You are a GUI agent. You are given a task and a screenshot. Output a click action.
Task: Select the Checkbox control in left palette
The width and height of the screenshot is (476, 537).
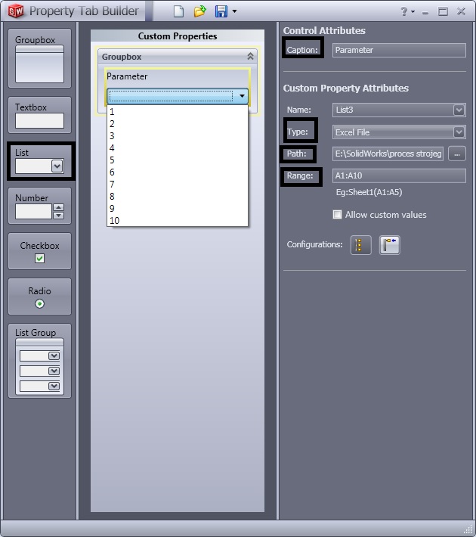(40, 252)
